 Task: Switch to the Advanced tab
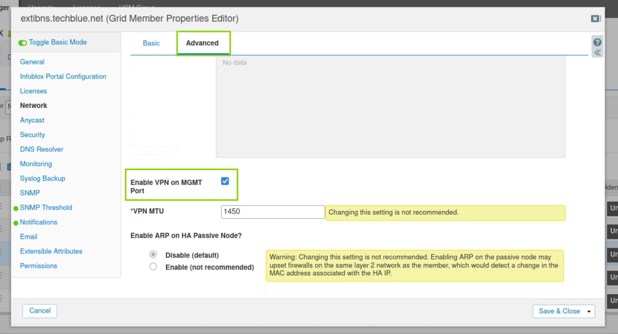tap(202, 43)
